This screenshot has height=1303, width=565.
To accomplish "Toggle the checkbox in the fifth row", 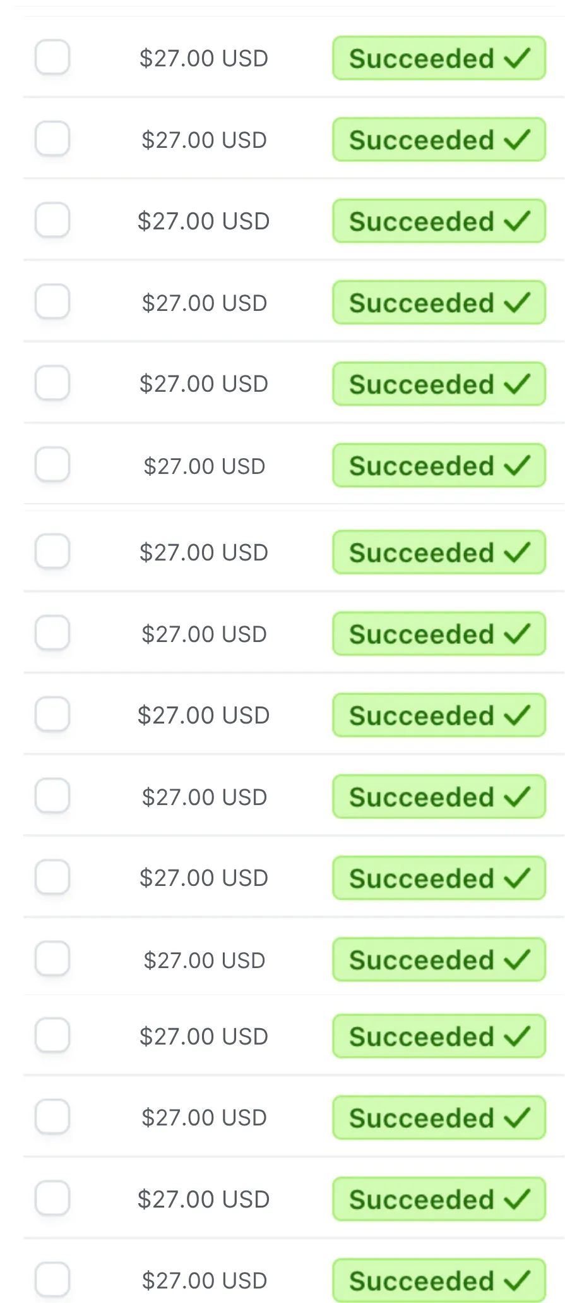I will (x=52, y=383).
